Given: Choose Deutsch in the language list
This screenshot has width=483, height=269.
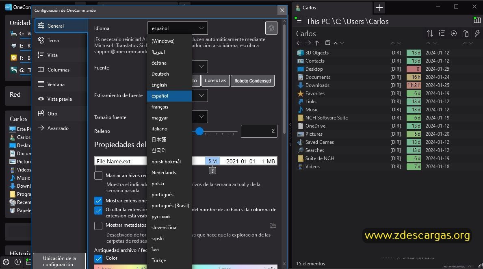Looking at the screenshot, I should [x=169, y=74].
